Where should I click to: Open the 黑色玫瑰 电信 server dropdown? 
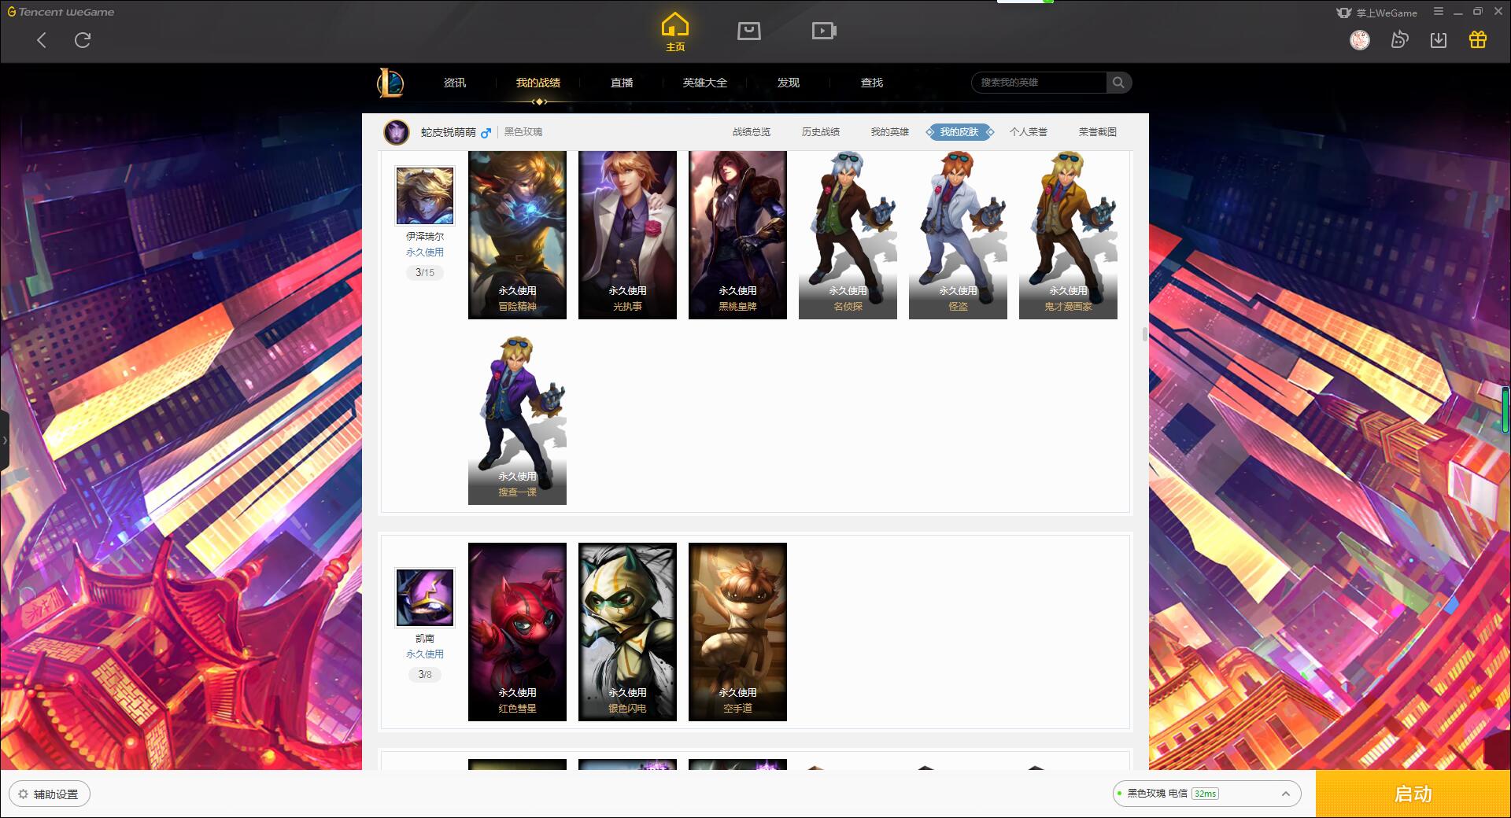1206,794
